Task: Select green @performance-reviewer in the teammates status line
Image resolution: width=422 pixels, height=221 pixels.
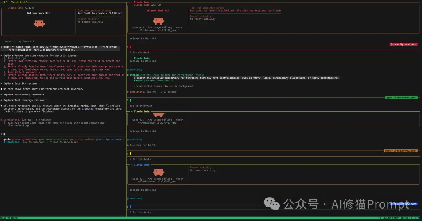Action: [x=53, y=140]
